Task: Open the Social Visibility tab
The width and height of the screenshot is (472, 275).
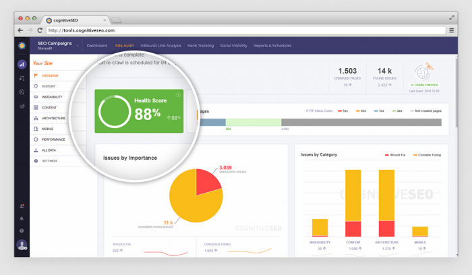Action: click(x=233, y=46)
